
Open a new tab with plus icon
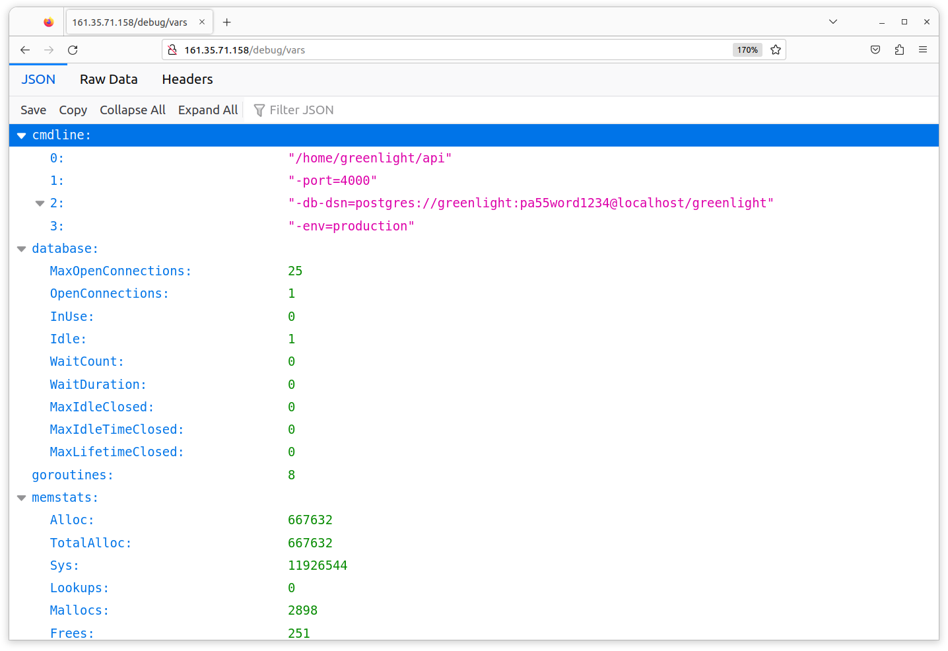(226, 22)
